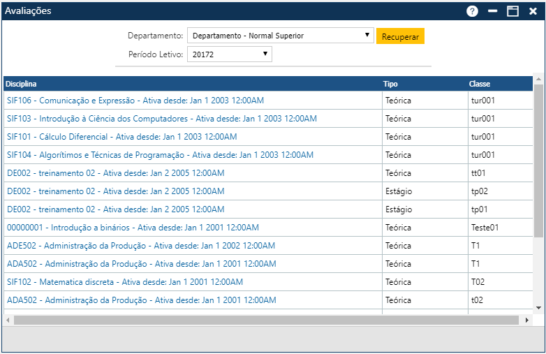Select the tur001 cell in SIF101 row
546x354 pixels.
coord(501,136)
